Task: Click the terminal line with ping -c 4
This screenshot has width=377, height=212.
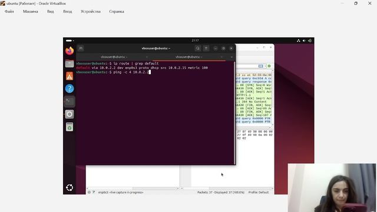Action: (x=113, y=72)
